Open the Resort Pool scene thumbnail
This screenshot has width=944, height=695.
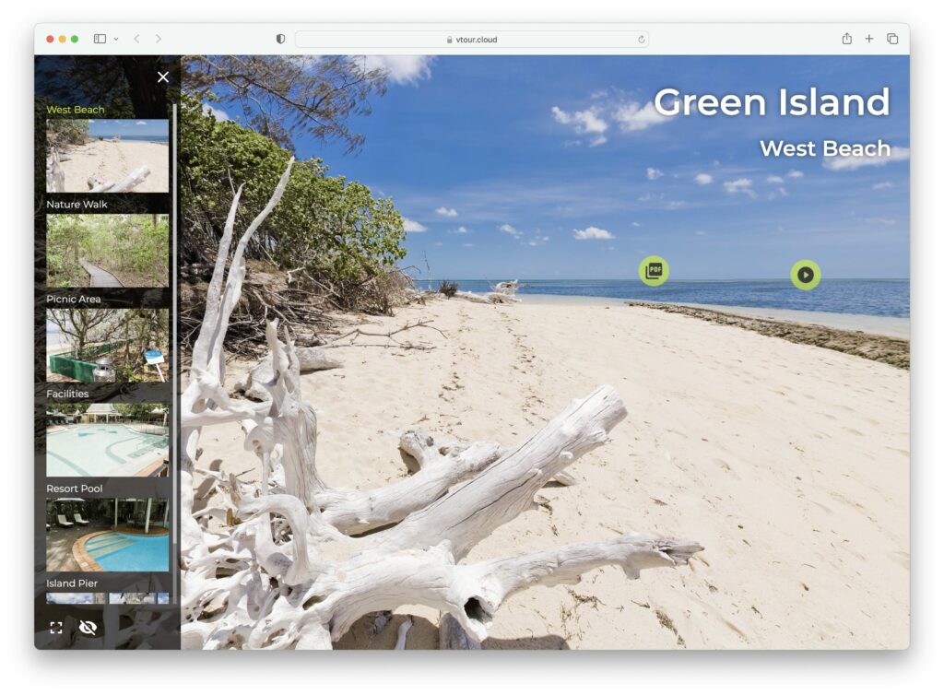click(x=108, y=535)
